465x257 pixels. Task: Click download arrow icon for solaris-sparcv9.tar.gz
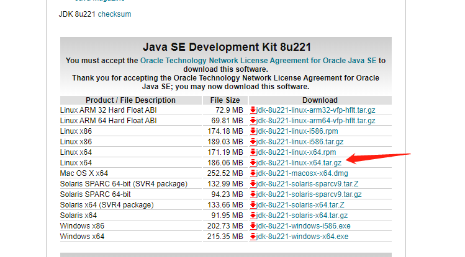[x=253, y=194]
